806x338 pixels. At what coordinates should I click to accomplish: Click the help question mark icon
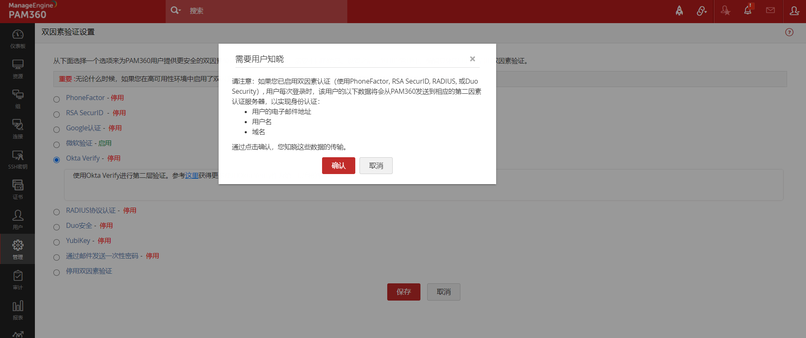point(789,32)
